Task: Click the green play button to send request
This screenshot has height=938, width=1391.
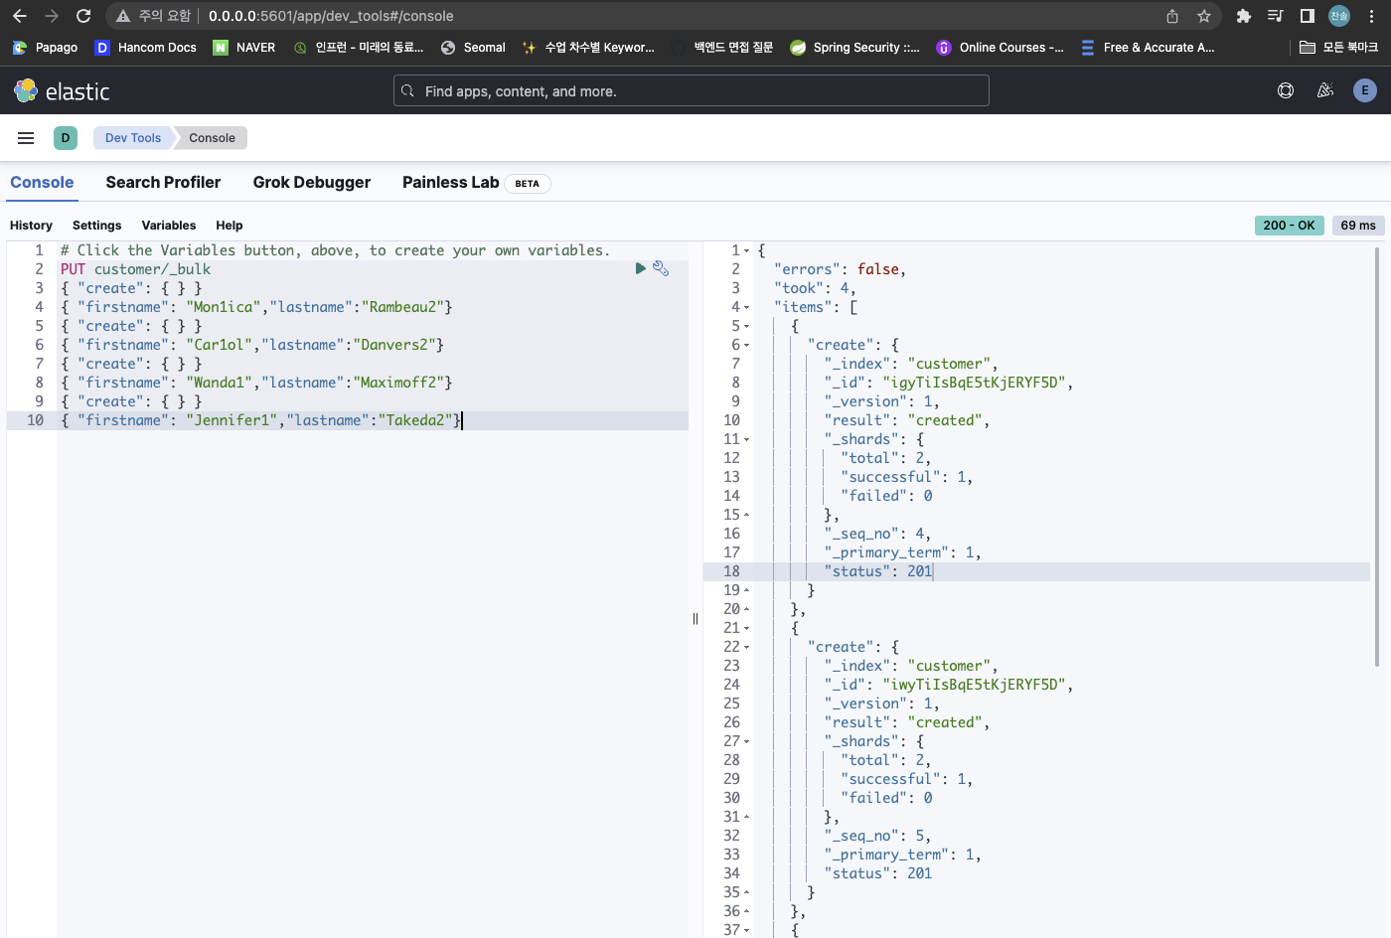Action: click(641, 268)
